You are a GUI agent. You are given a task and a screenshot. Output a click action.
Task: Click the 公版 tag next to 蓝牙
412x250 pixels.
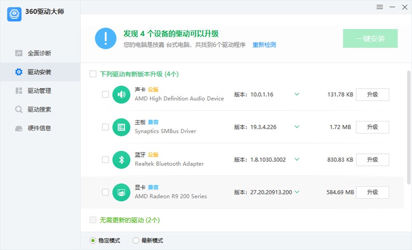153,155
